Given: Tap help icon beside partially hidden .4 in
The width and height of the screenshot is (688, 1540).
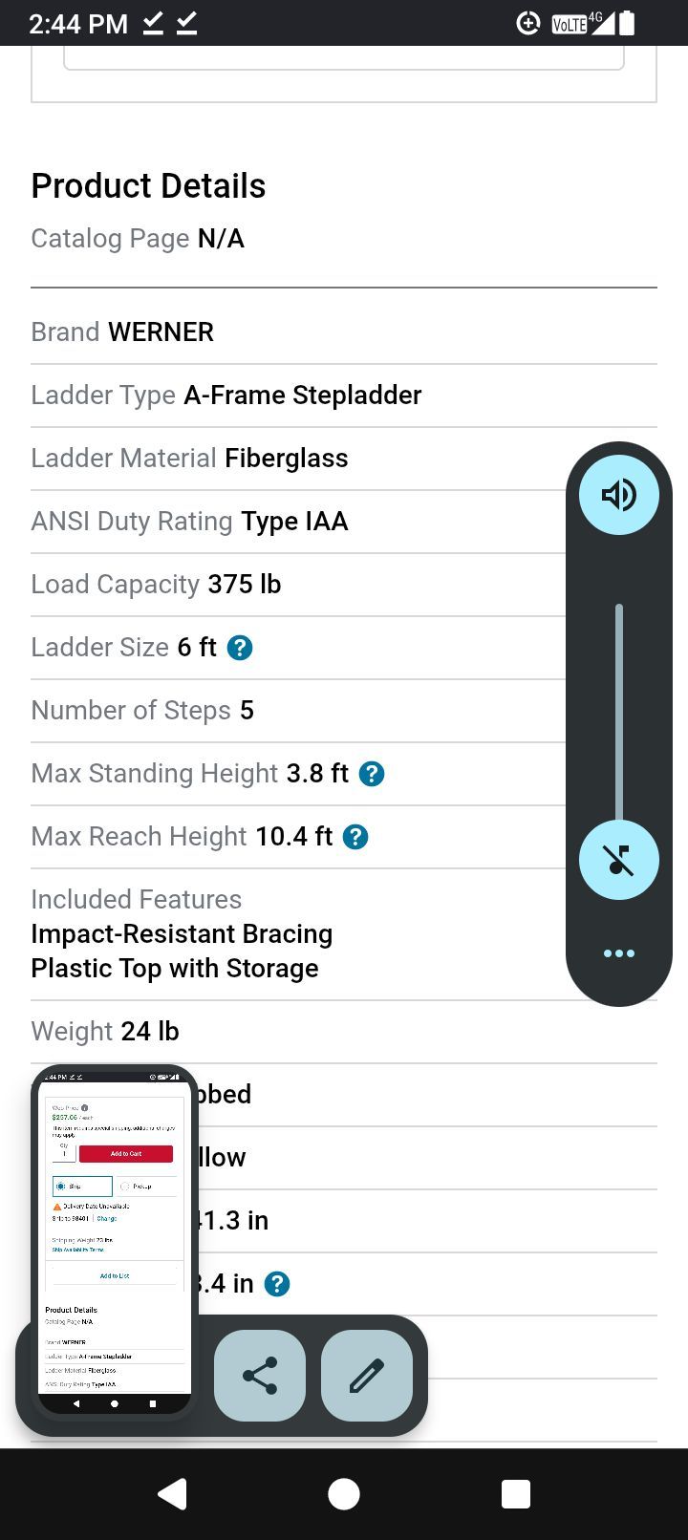Looking at the screenshot, I should pos(277,1284).
